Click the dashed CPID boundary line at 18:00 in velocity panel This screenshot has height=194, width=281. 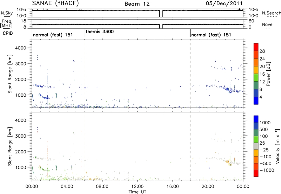pos(190,146)
